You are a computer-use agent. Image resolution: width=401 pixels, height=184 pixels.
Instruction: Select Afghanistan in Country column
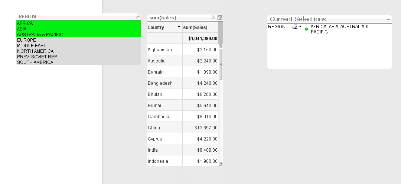165,50
